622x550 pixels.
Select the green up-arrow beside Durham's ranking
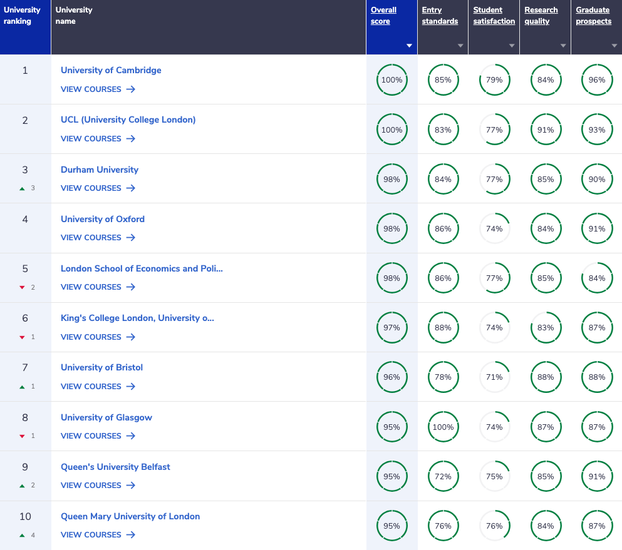click(23, 188)
